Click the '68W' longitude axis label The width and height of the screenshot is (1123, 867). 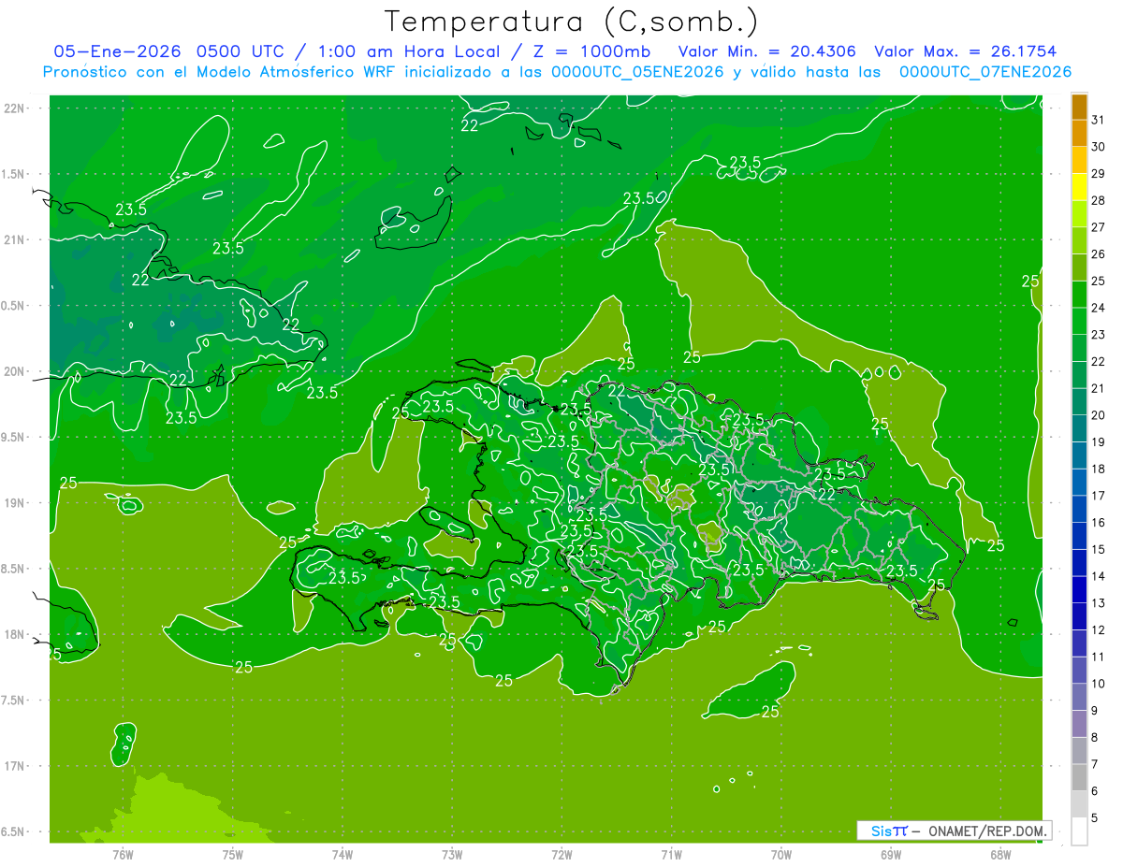point(999,854)
